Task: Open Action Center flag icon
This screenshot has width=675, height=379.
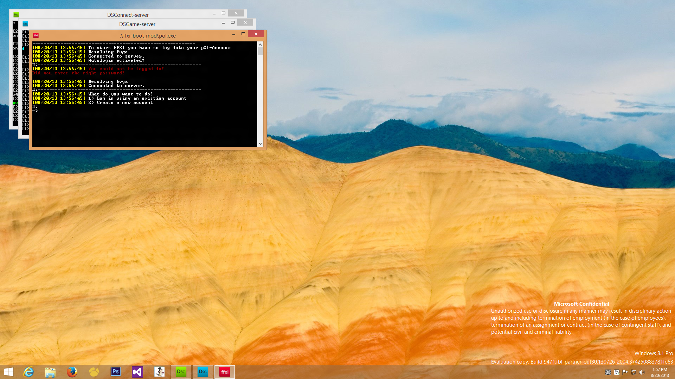Action: [625, 372]
